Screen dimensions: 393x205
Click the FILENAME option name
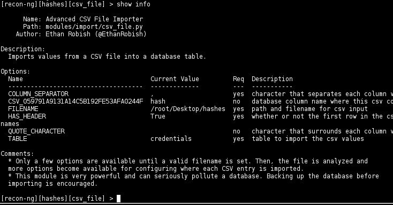click(23, 109)
